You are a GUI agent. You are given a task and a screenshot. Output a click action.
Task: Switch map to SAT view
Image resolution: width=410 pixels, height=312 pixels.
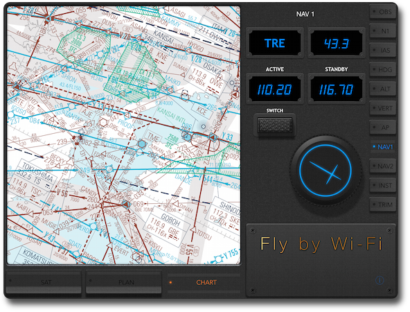tap(44, 282)
